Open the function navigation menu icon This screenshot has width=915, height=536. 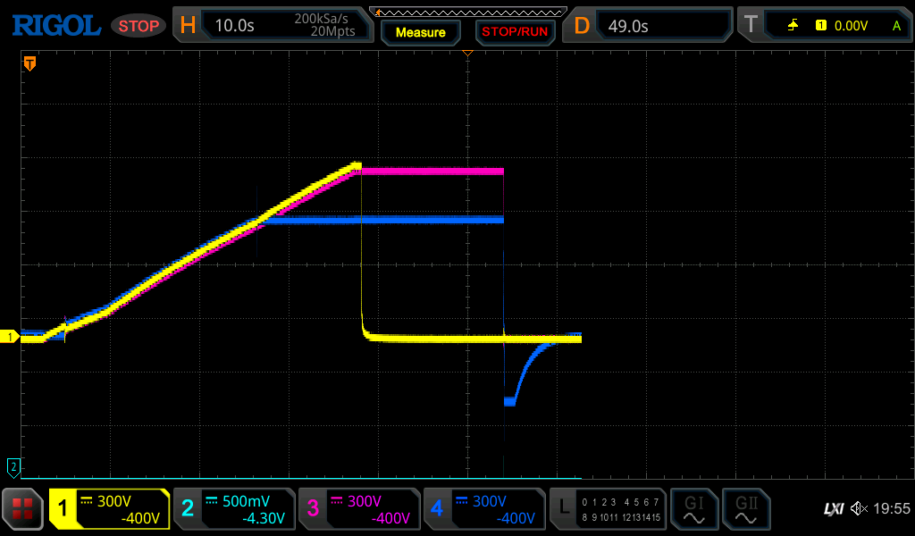(x=23, y=509)
